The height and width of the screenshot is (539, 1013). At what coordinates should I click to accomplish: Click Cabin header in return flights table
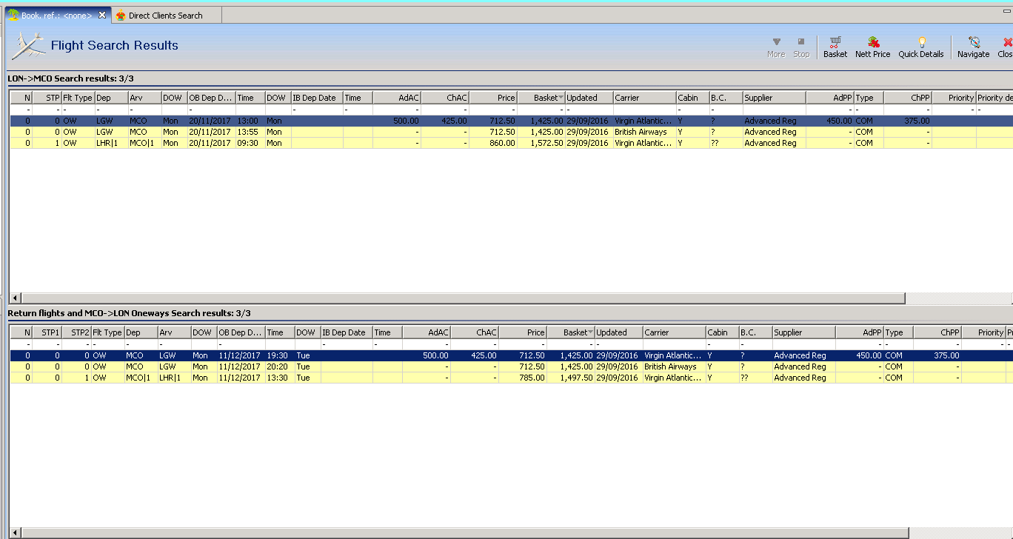pyautogui.click(x=722, y=332)
